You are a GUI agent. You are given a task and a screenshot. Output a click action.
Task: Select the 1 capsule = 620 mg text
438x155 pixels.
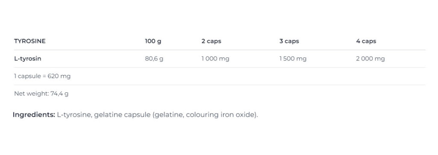(42, 76)
